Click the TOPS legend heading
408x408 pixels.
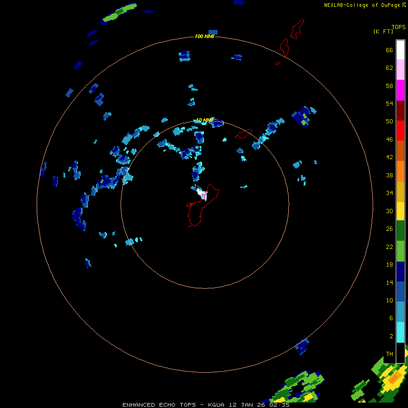pos(398,27)
